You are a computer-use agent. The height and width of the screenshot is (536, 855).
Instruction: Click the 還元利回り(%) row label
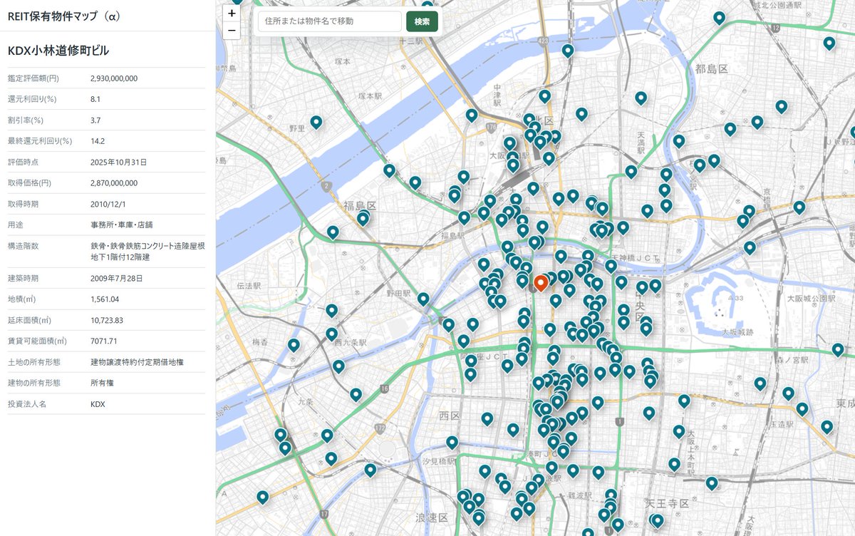32,99
